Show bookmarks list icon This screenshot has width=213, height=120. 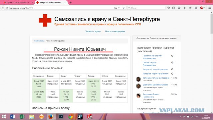[x=174, y=8]
